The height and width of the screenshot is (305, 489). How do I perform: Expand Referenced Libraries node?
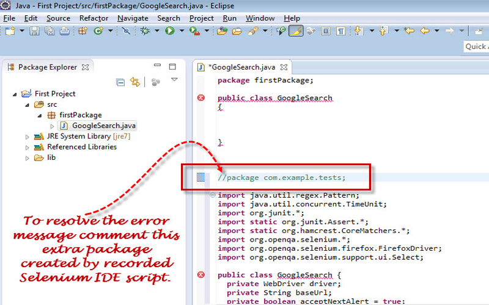point(27,148)
